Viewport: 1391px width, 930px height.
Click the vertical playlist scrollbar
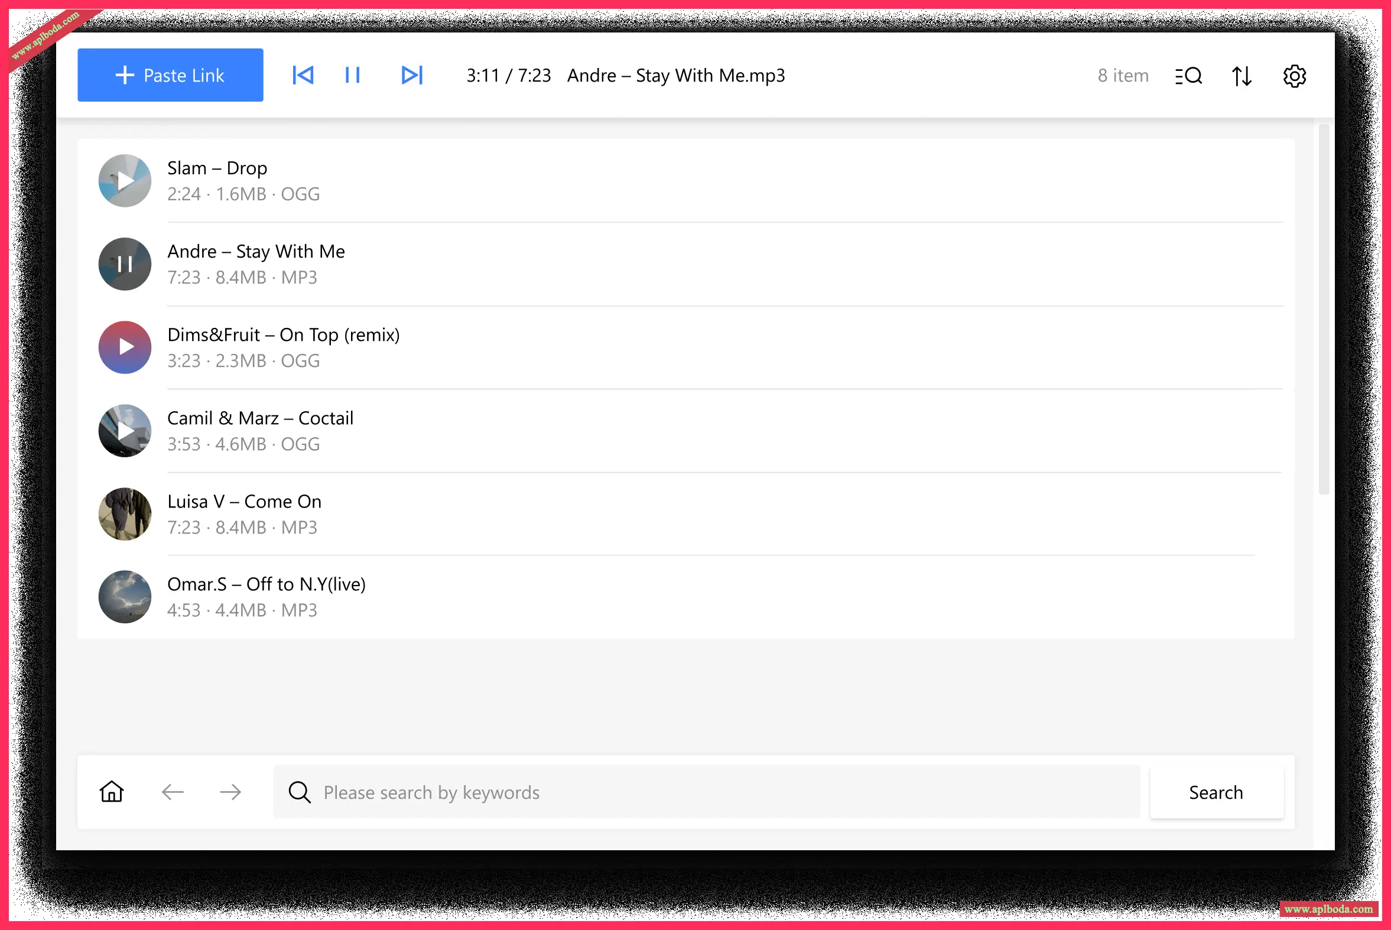pyautogui.click(x=1324, y=308)
